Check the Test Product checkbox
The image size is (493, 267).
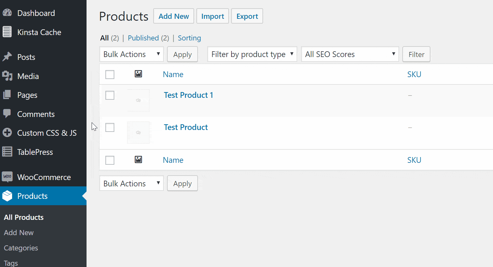click(110, 127)
